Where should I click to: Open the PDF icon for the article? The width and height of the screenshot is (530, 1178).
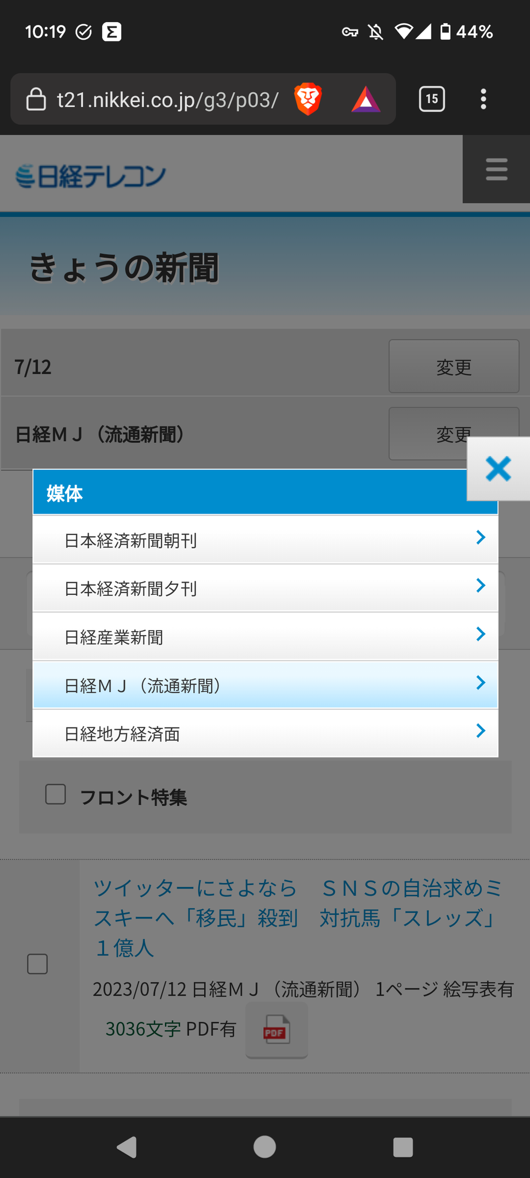click(276, 1029)
